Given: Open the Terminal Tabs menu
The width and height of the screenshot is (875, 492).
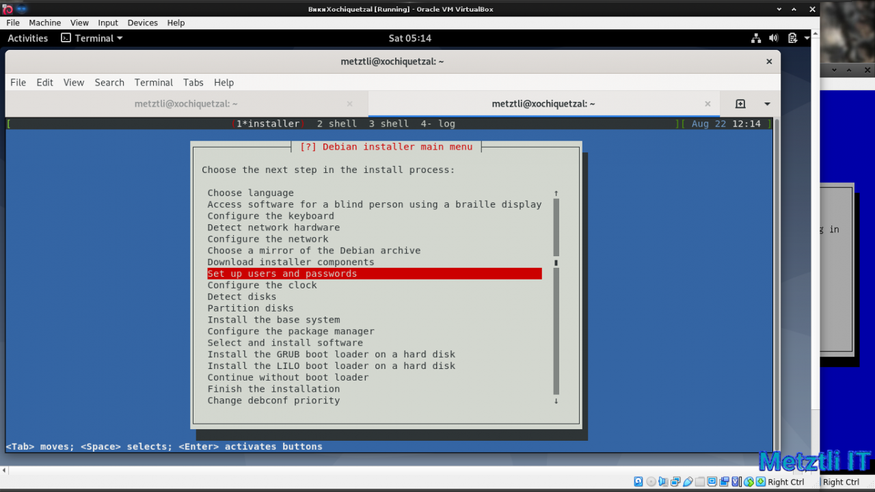Looking at the screenshot, I should coord(193,82).
